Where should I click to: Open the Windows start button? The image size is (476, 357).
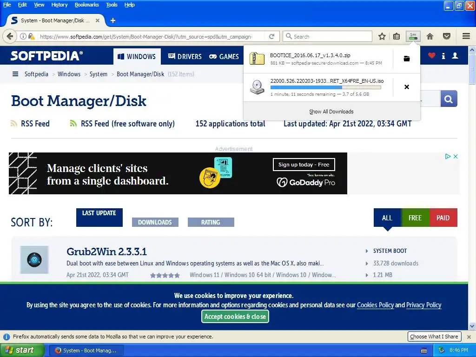pyautogui.click(x=22, y=350)
